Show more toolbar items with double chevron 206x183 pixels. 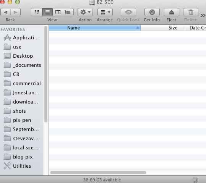(x=203, y=15)
